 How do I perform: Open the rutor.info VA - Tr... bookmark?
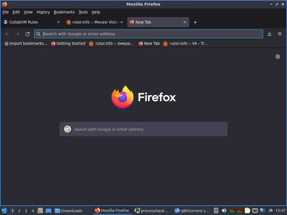pyautogui.click(x=186, y=43)
